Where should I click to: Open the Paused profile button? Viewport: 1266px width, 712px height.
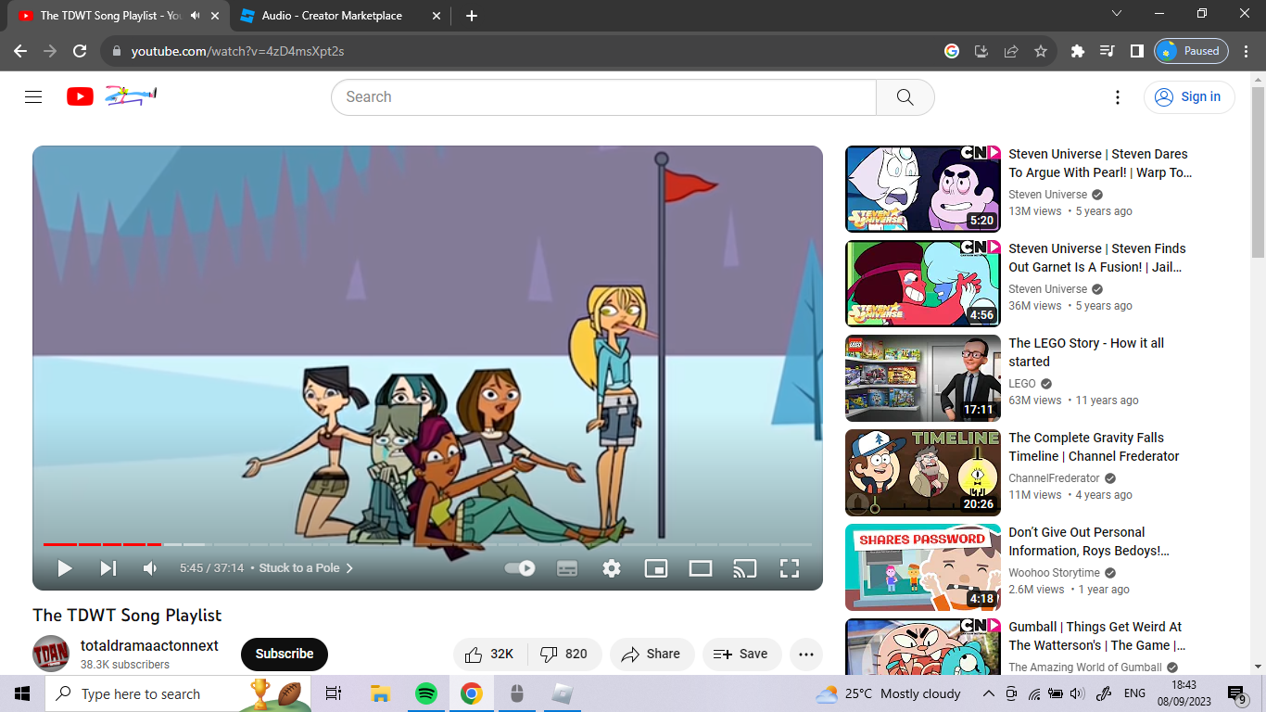[1191, 51]
